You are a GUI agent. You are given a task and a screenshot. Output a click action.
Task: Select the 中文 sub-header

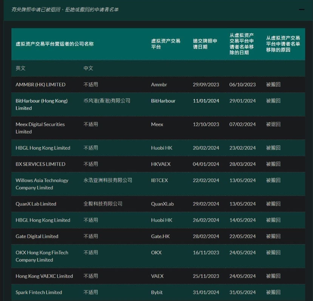coord(88,68)
